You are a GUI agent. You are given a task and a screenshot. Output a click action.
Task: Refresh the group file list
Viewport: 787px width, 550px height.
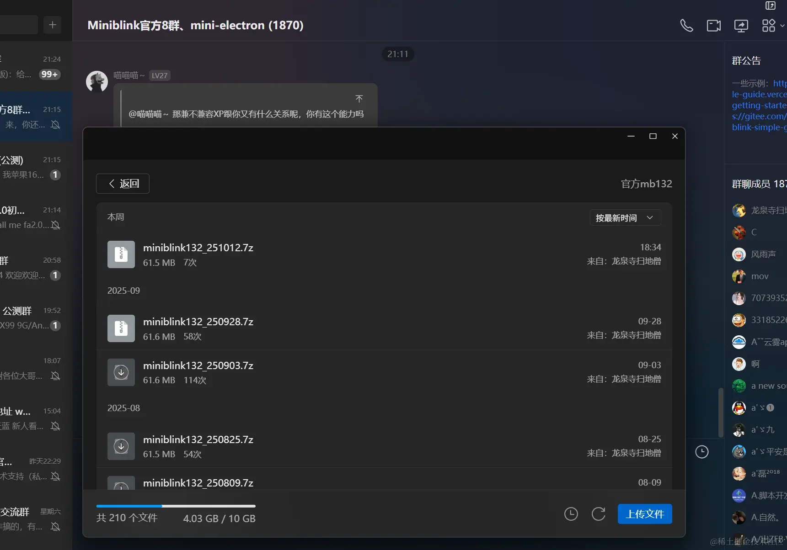click(598, 514)
